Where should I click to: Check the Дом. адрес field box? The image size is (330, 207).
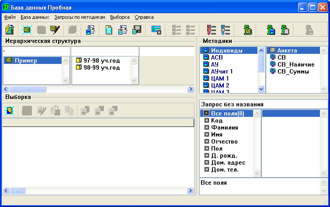[x=207, y=162]
